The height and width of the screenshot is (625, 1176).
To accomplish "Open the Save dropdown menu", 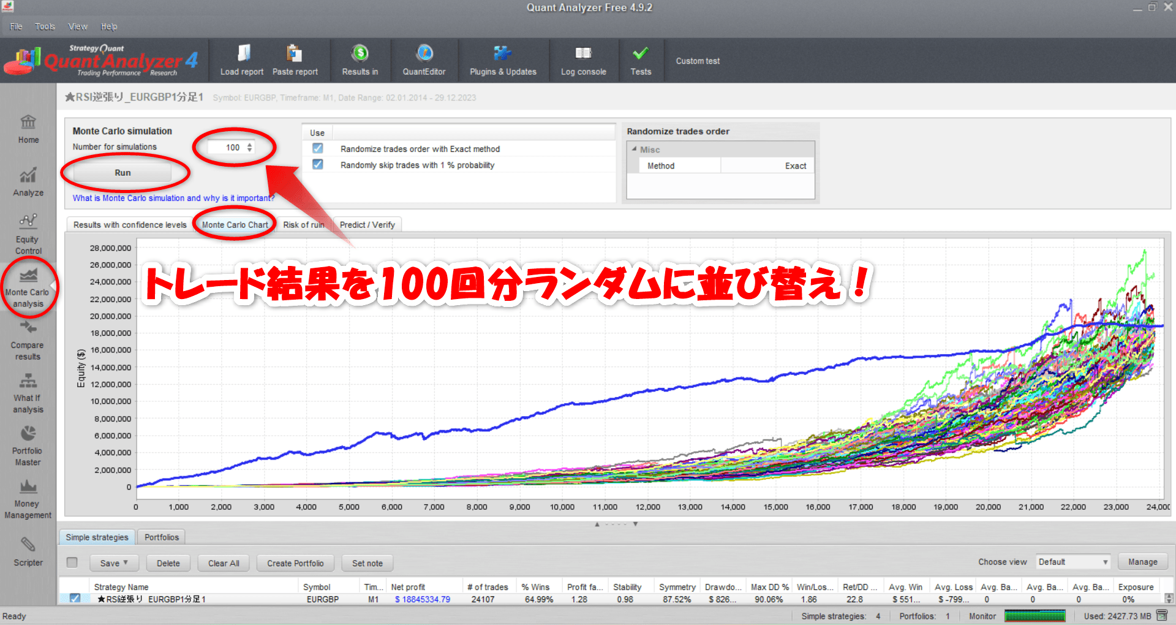I will tap(113, 562).
